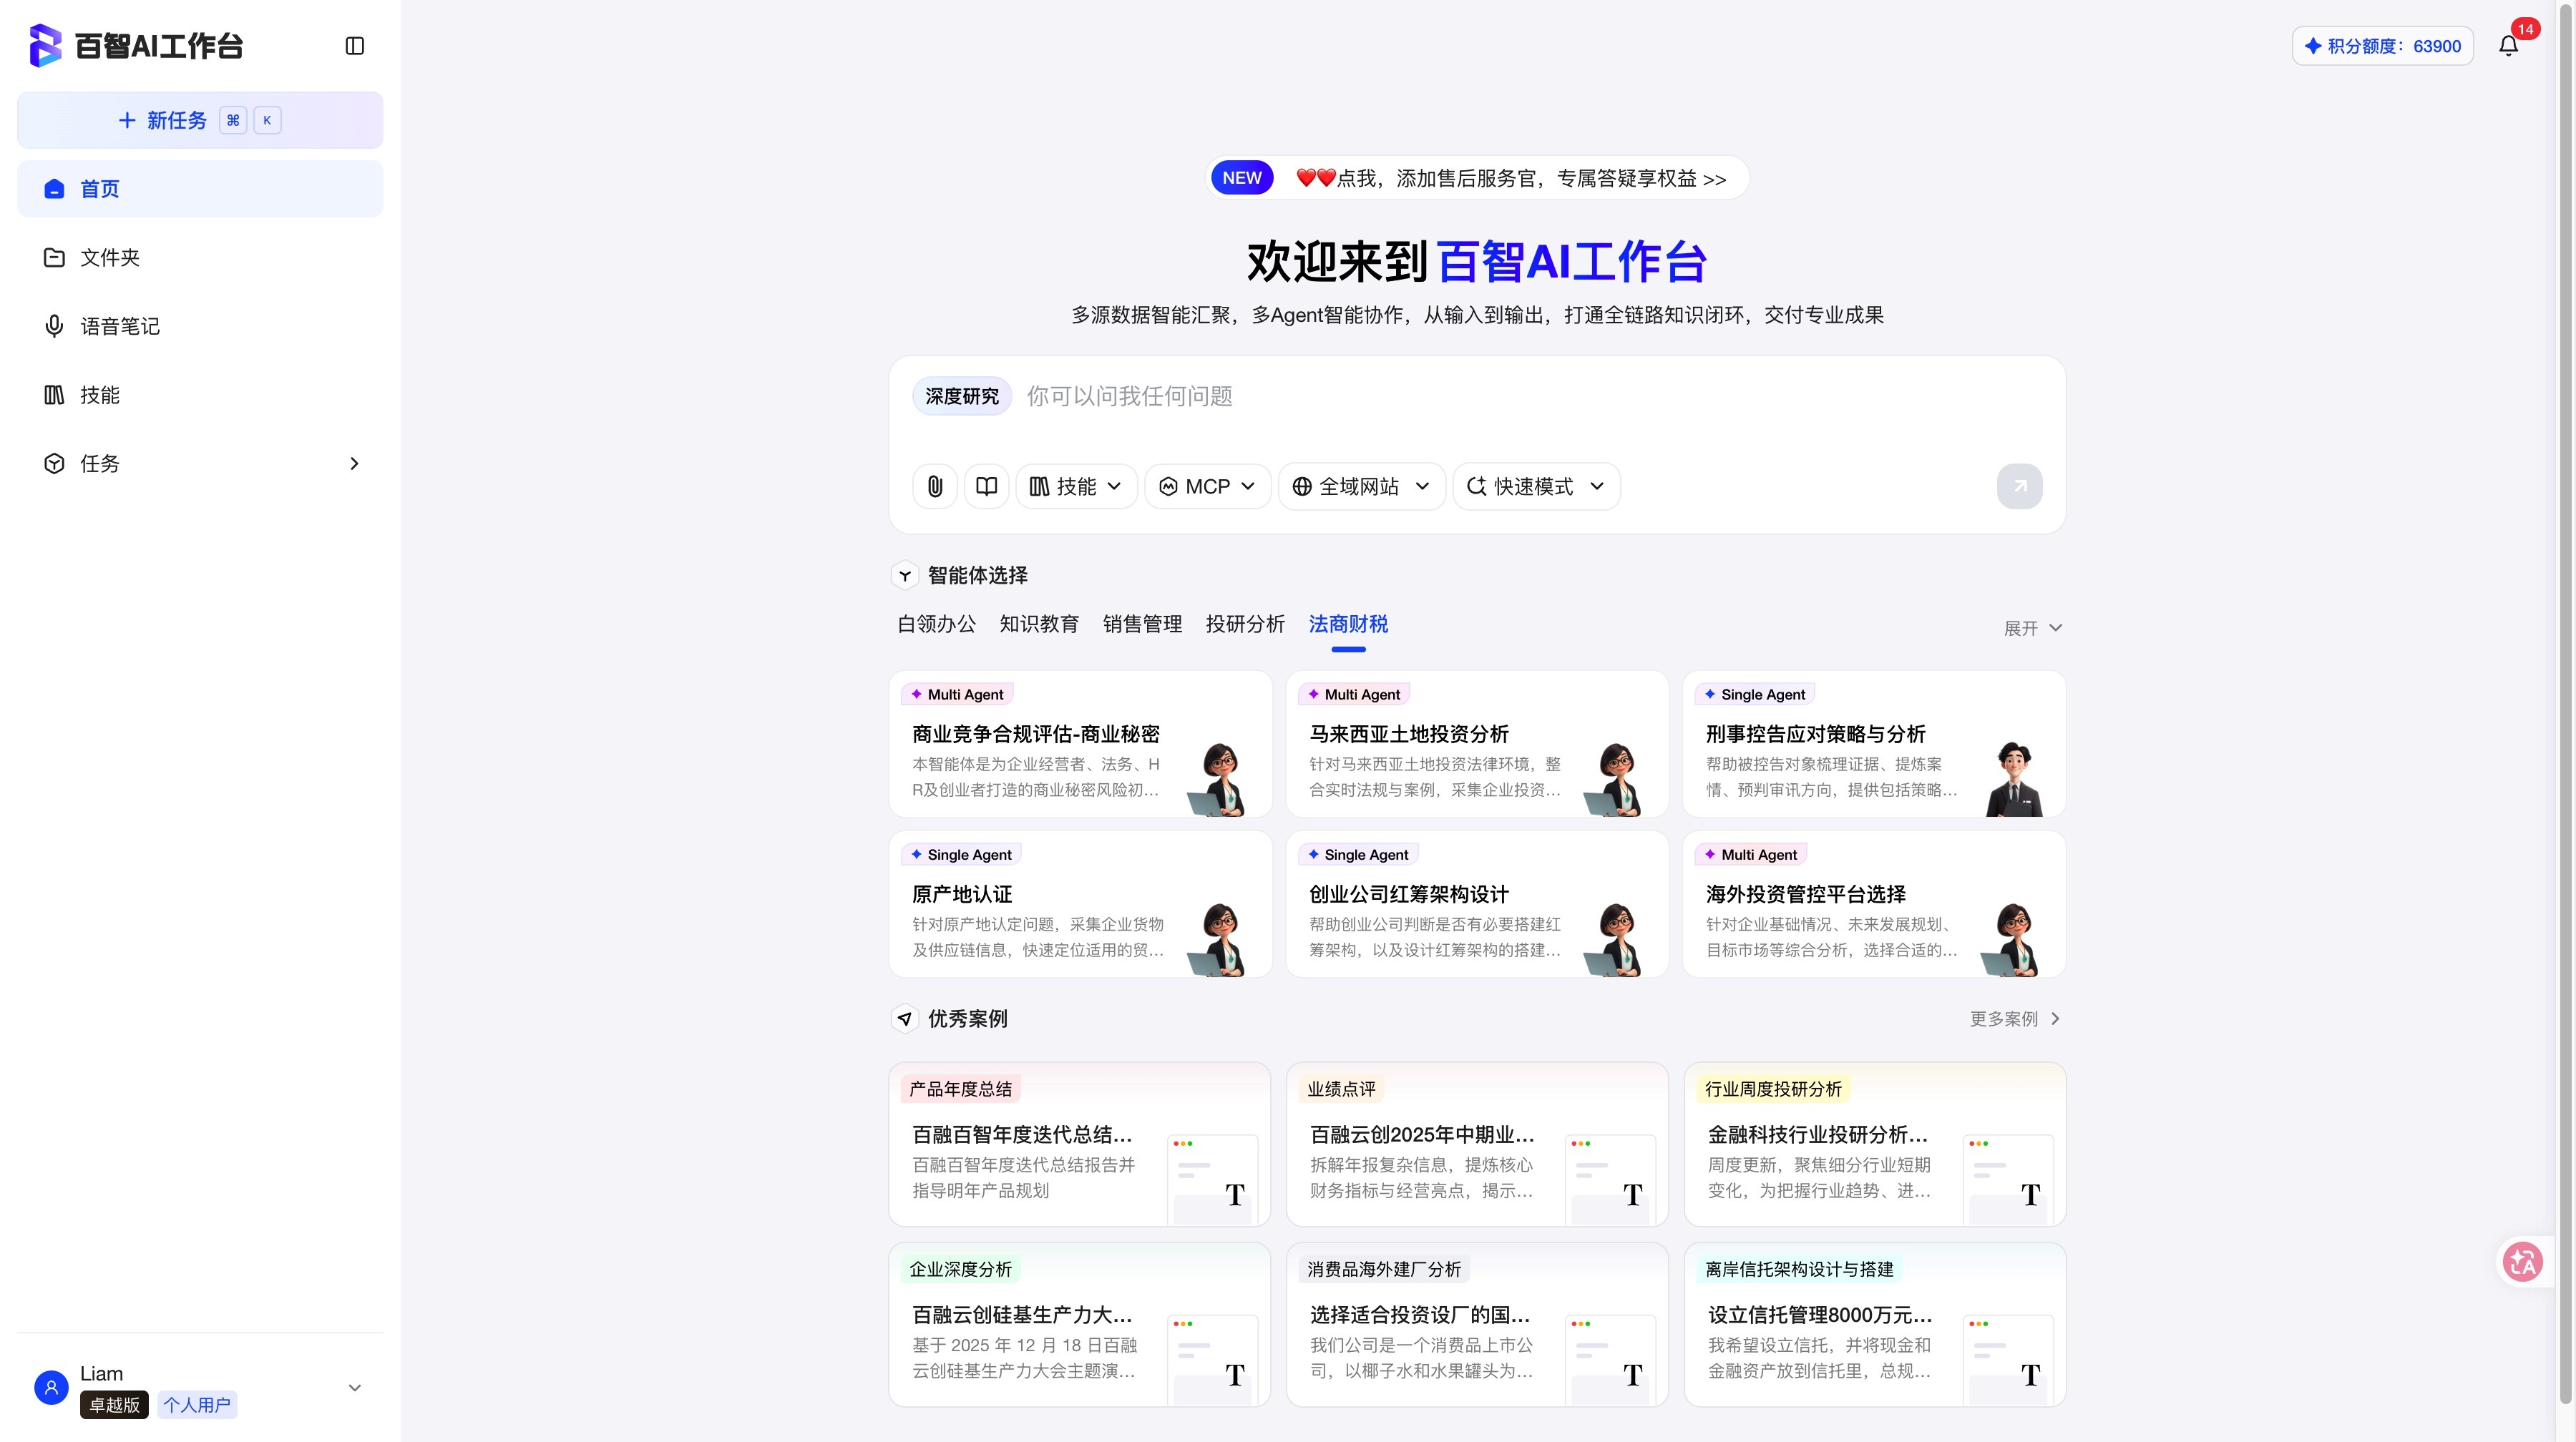Click the send arrow button

pos(2019,486)
